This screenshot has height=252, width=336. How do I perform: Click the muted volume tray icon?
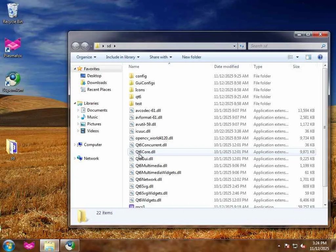click(303, 246)
